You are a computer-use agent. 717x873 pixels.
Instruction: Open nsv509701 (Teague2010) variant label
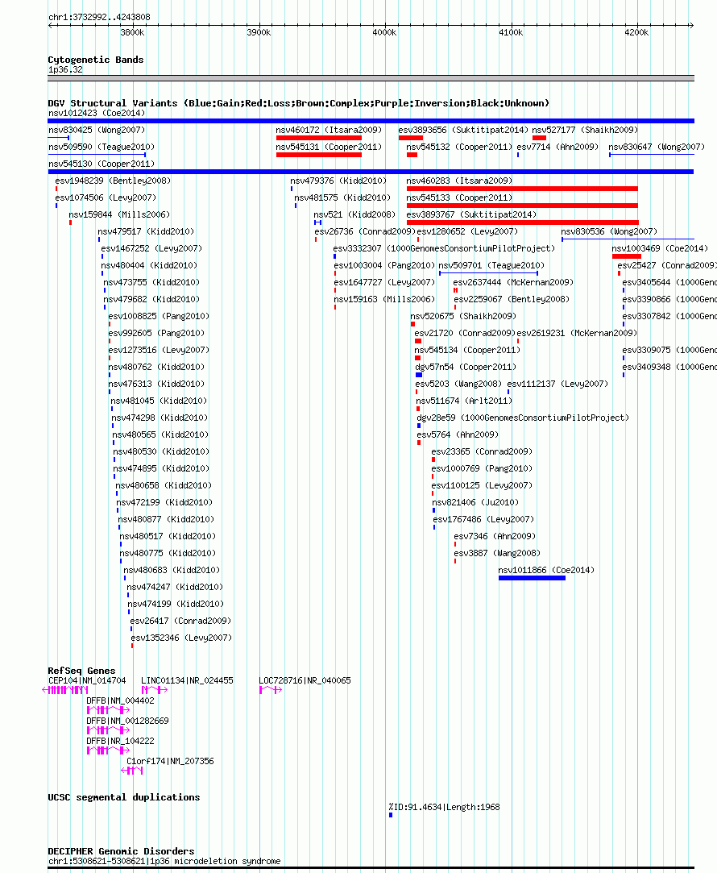[491, 265]
